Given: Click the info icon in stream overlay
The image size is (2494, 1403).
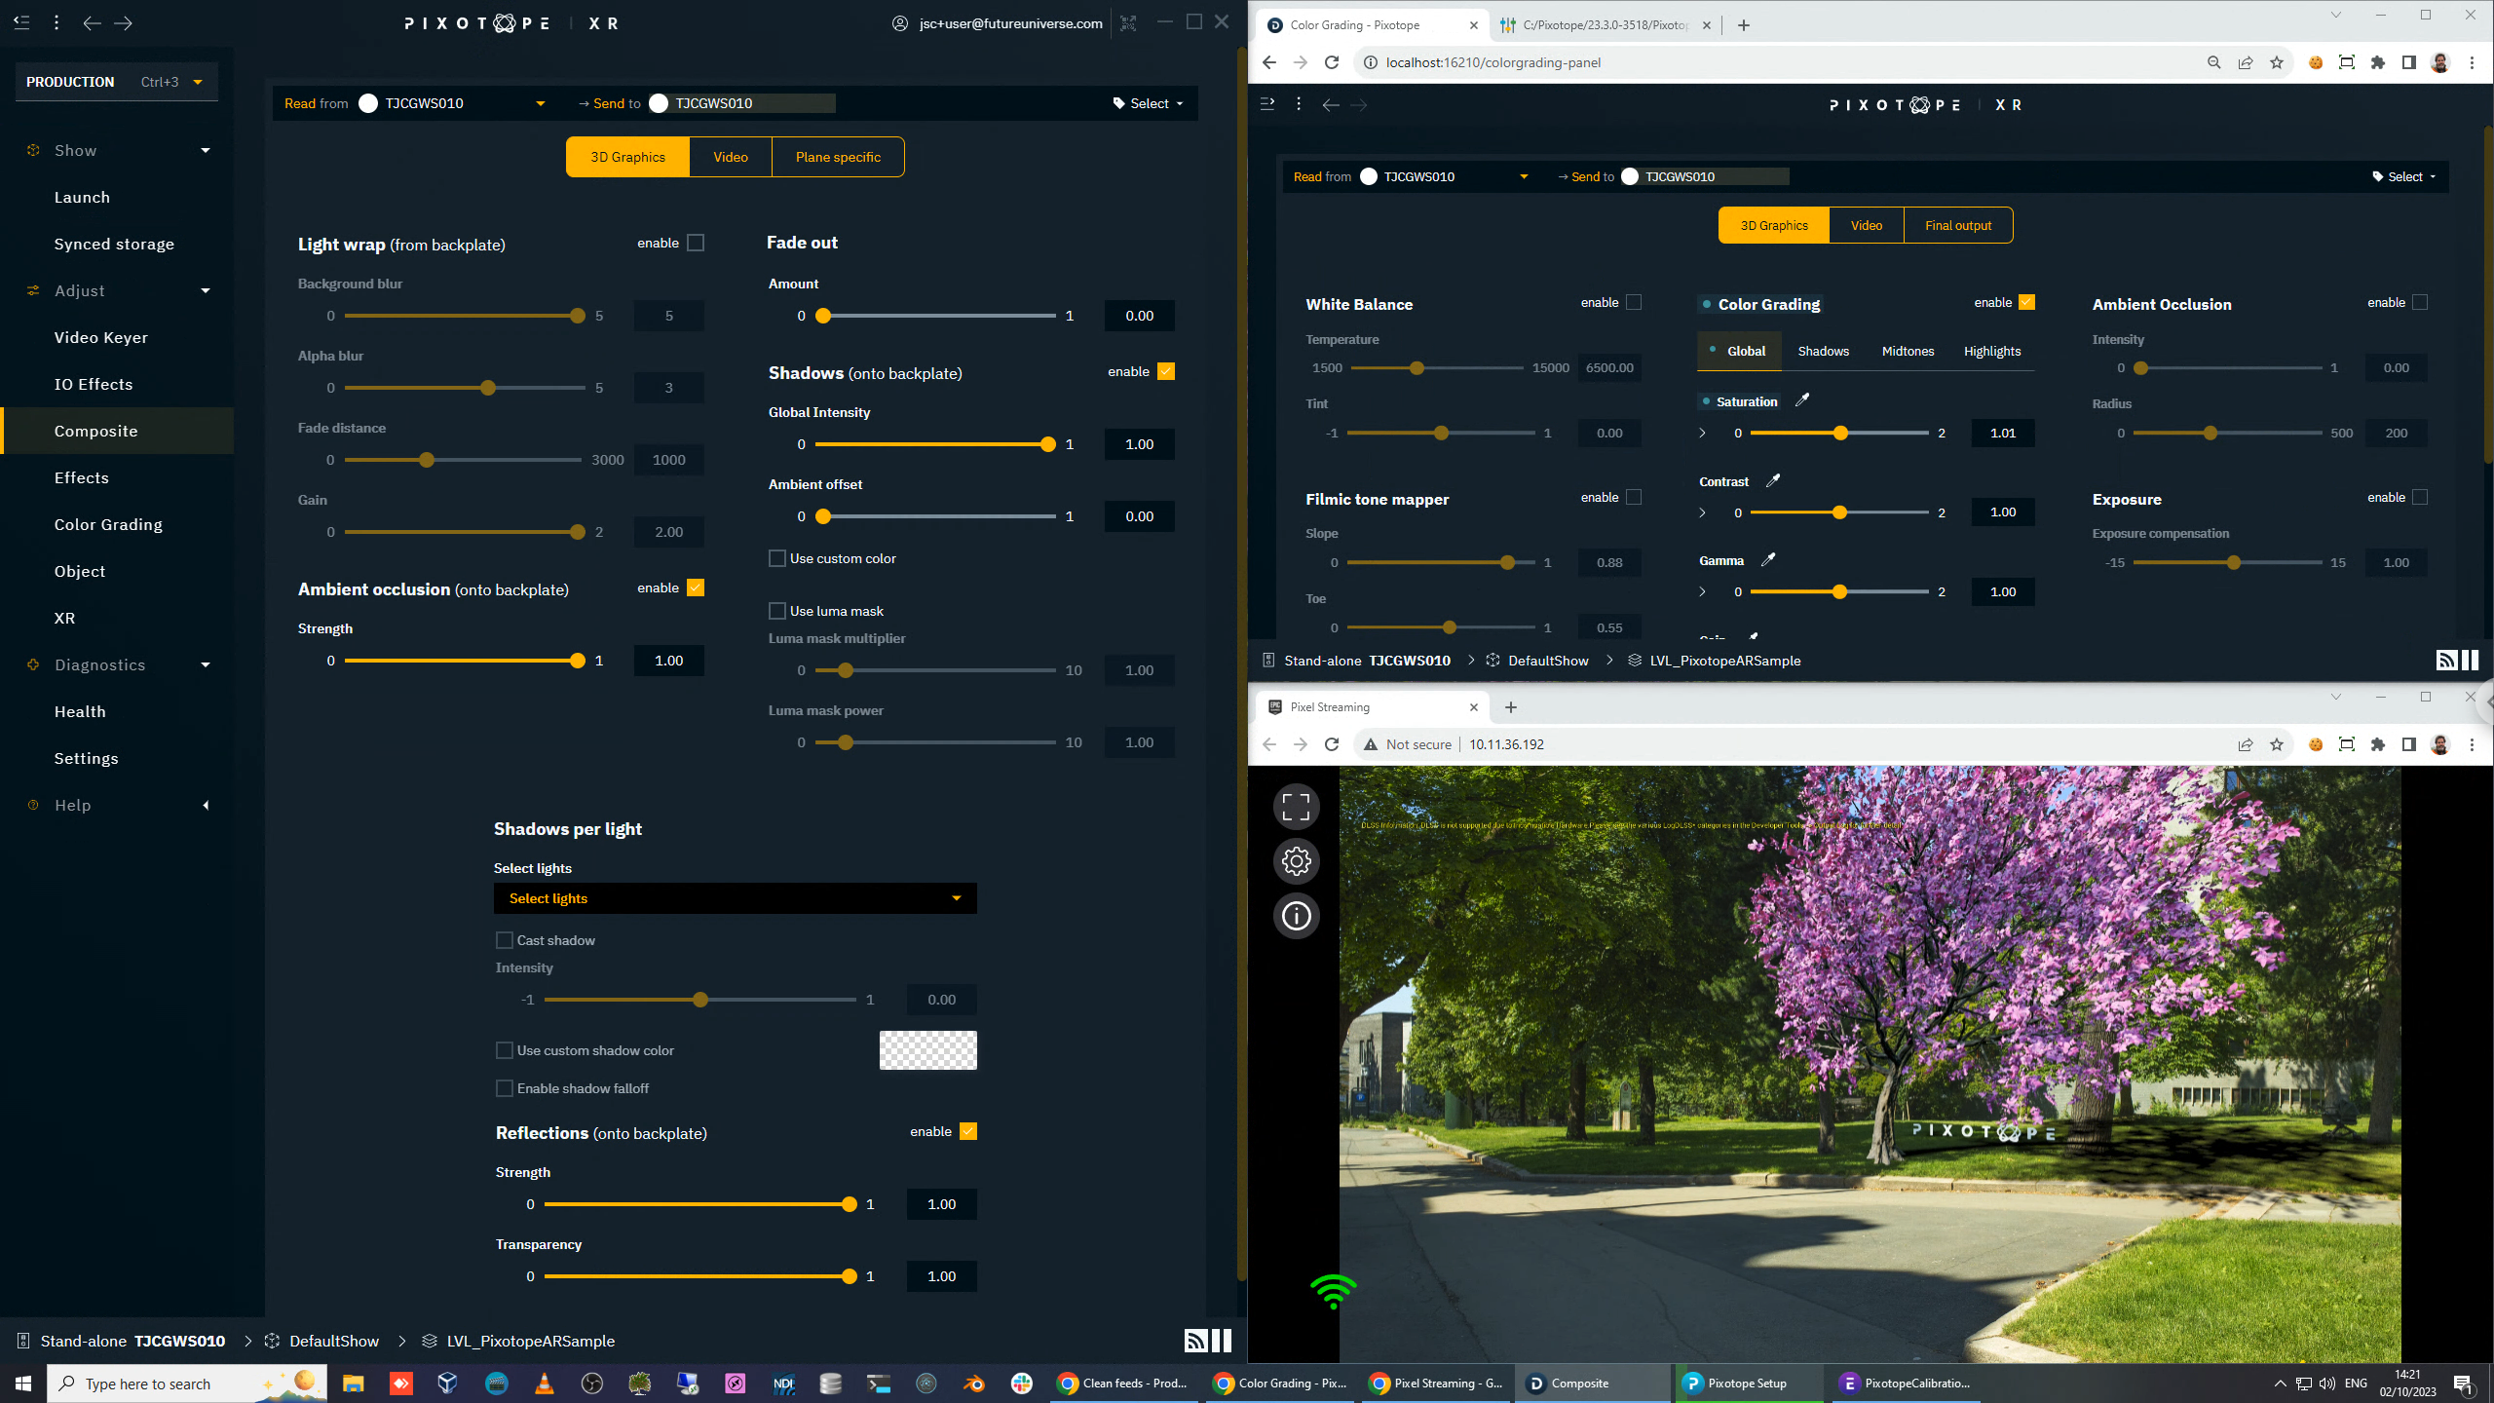Looking at the screenshot, I should point(1296,916).
